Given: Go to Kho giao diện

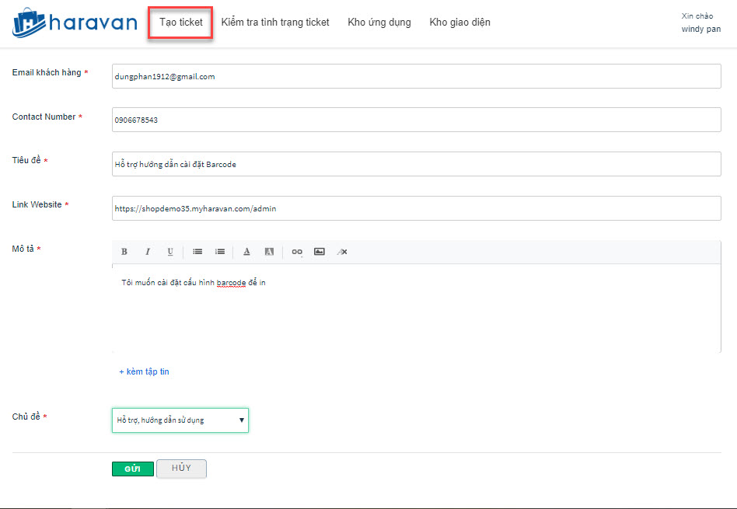Looking at the screenshot, I should coord(459,22).
